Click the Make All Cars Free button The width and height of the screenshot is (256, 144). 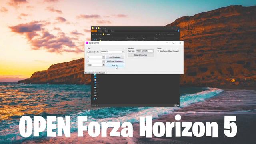click(140, 55)
